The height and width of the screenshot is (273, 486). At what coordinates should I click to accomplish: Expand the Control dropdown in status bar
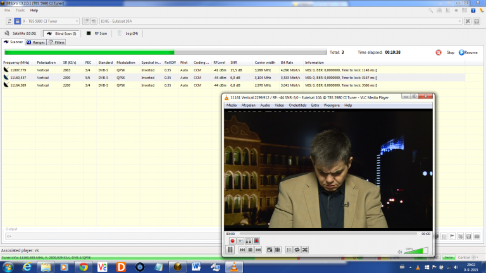(x=476, y=257)
